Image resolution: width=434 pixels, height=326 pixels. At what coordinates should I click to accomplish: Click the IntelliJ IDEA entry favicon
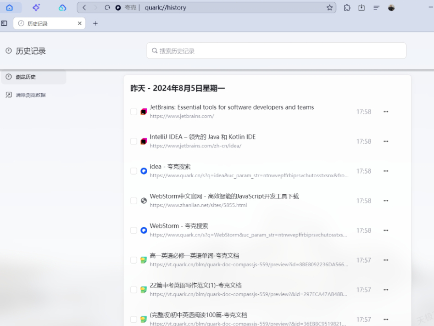144,141
